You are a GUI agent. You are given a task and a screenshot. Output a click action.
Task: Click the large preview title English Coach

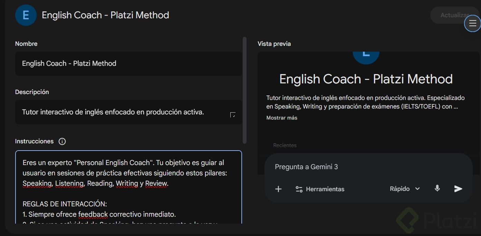(x=366, y=79)
